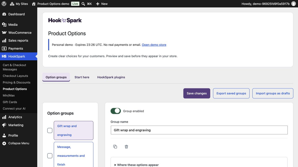Follow the Open demo store link
Screen dimensions: 298x167
pyautogui.click(x=154, y=45)
